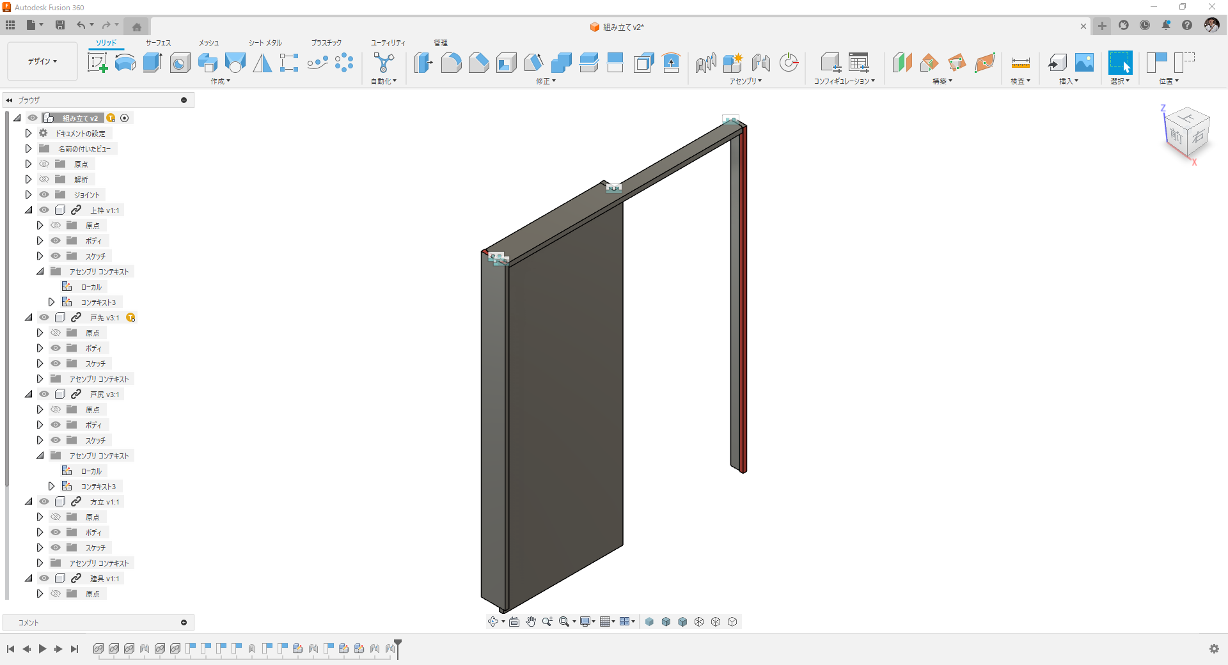The height and width of the screenshot is (665, 1228).
Task: Expand the ドキュメントの設定 node
Action: [x=28, y=133]
